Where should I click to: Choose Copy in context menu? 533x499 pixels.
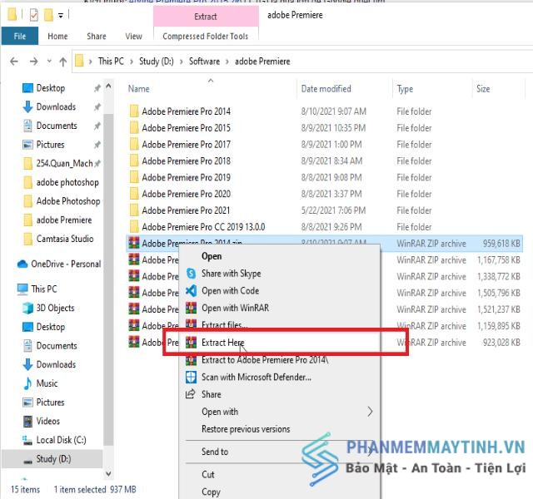[x=211, y=492]
